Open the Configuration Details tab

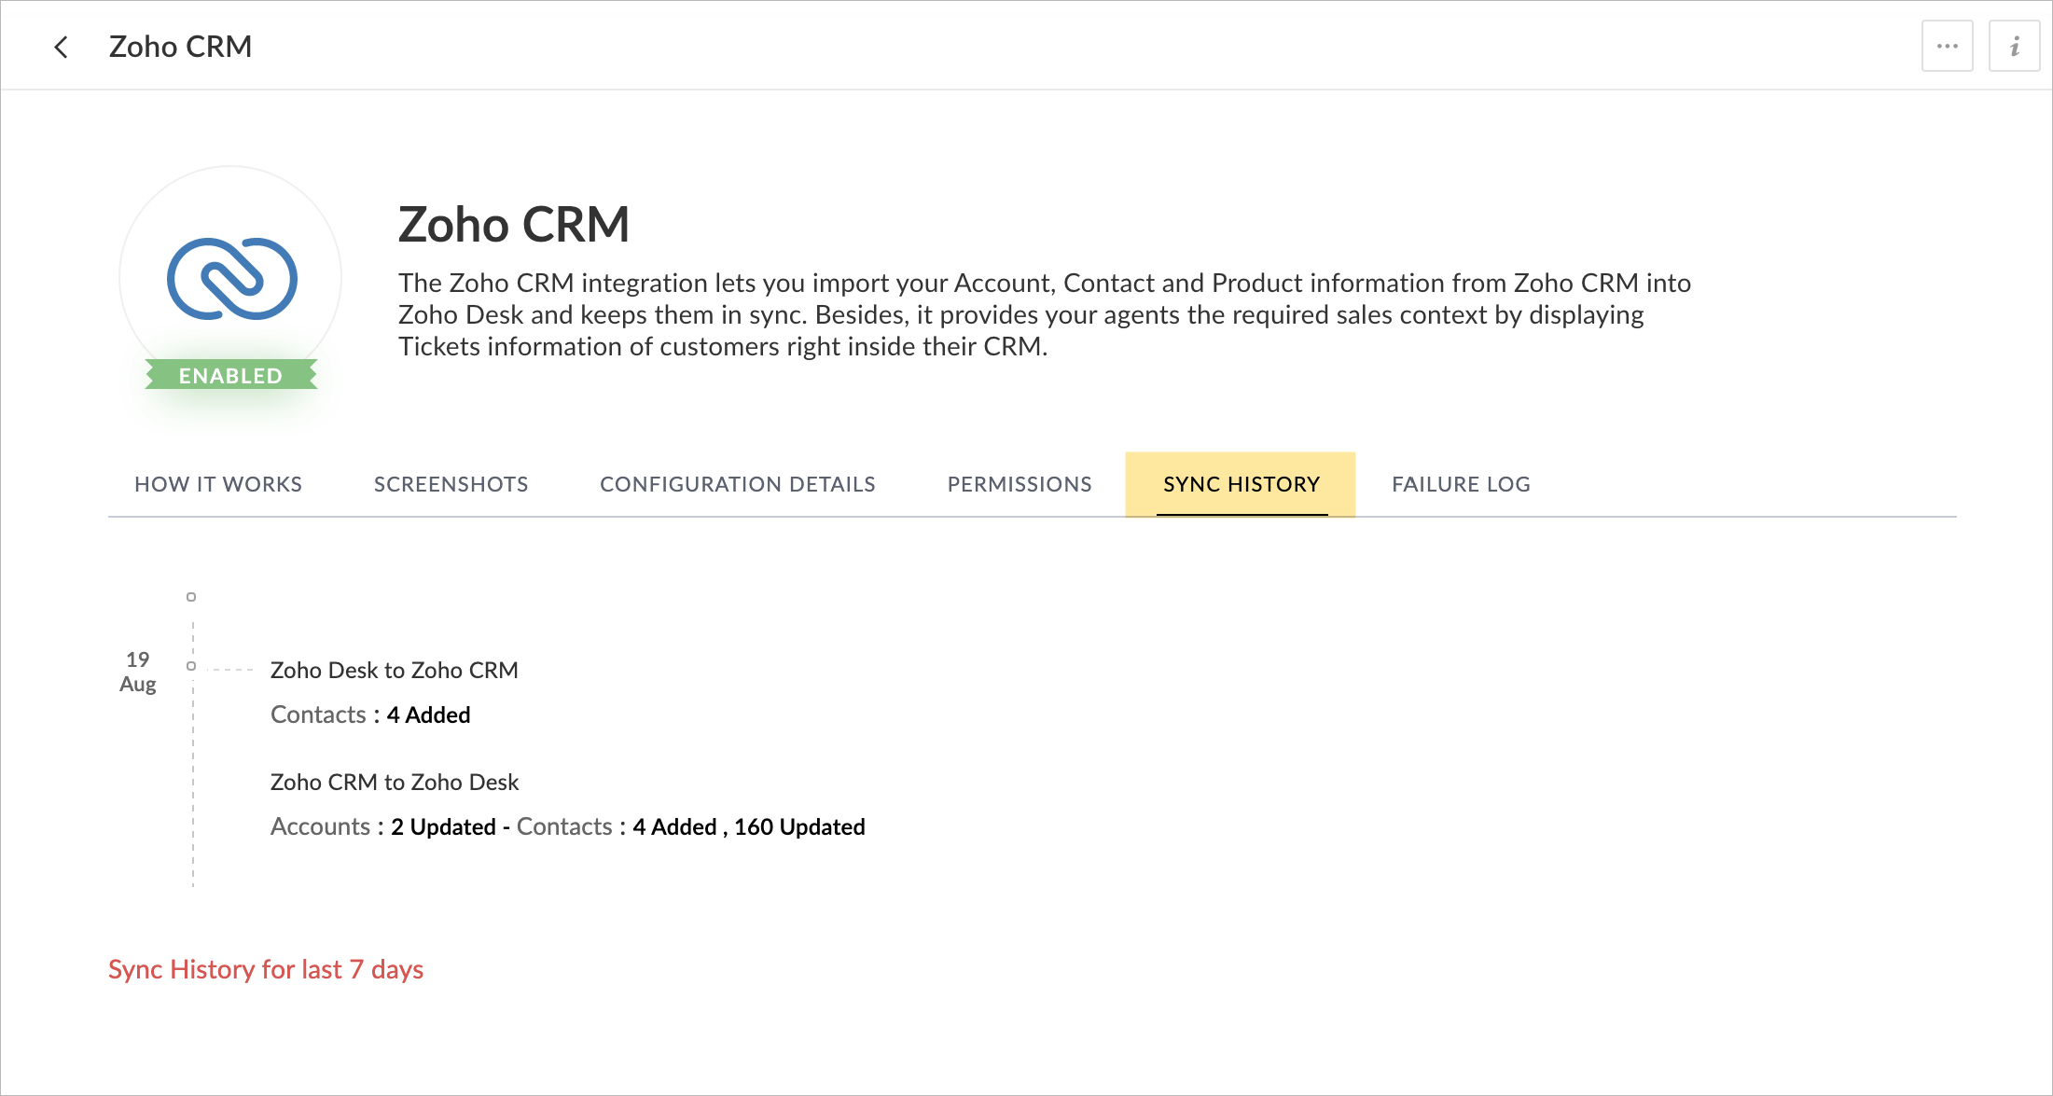click(x=737, y=484)
